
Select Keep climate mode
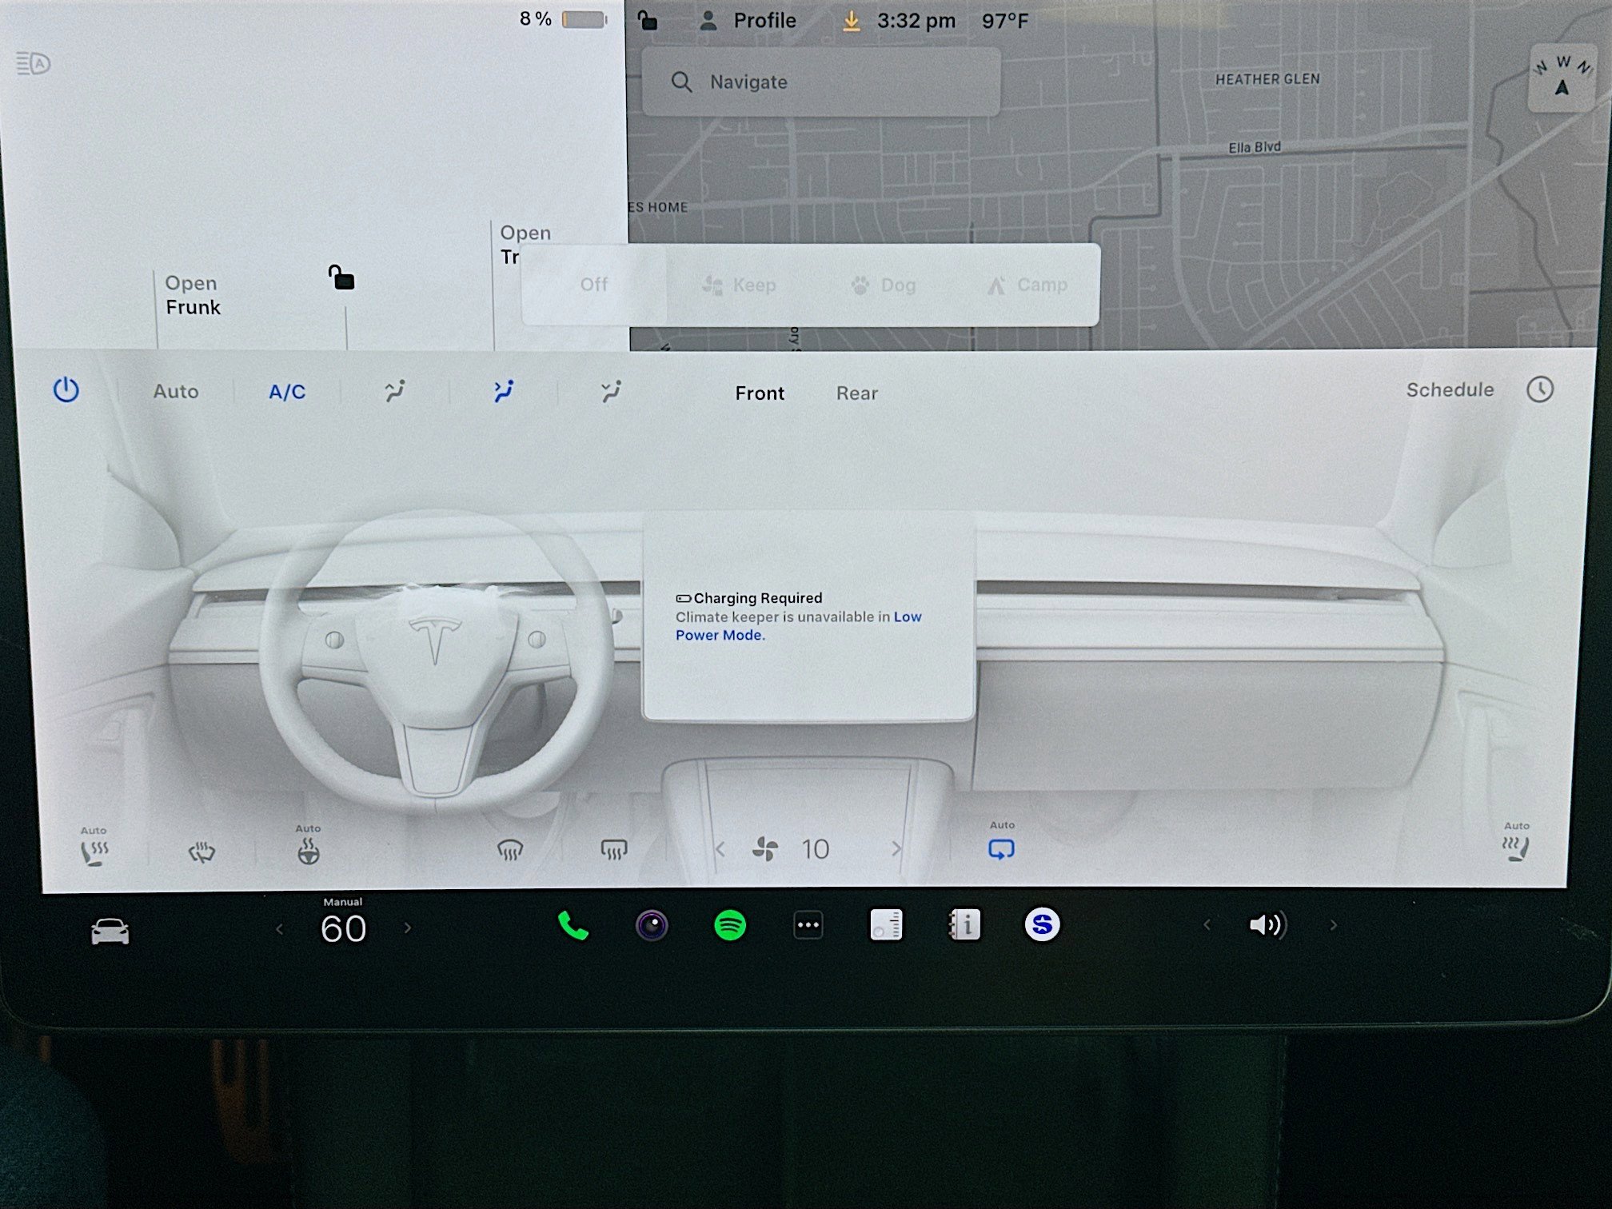pyautogui.click(x=739, y=285)
